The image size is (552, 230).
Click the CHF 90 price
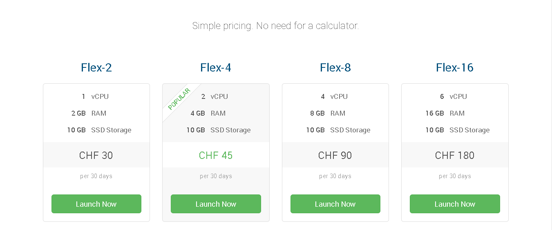click(x=335, y=155)
